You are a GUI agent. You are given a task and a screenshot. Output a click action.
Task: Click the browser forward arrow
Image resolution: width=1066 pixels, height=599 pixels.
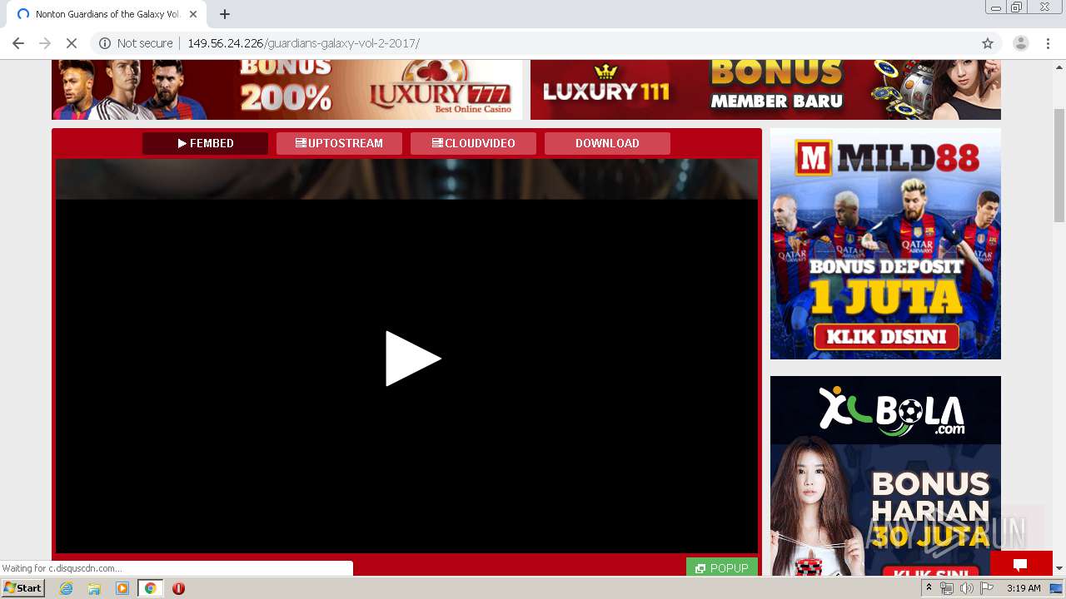pos(45,43)
